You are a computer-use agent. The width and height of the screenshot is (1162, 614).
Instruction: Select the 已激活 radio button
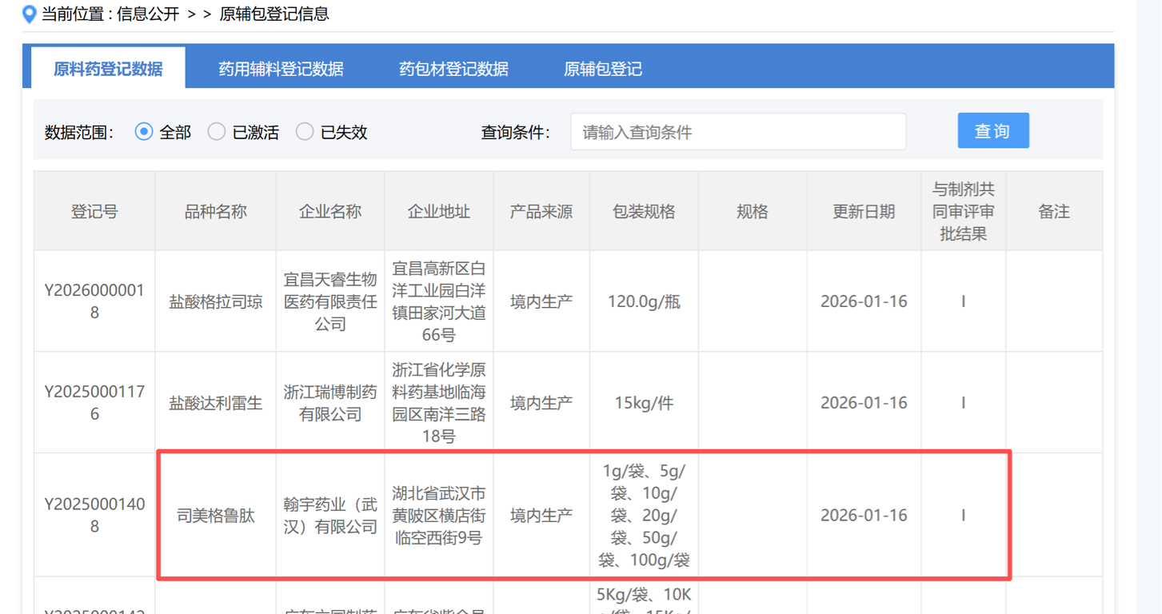pos(217,132)
